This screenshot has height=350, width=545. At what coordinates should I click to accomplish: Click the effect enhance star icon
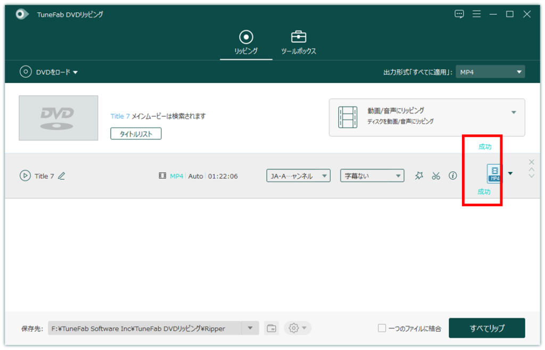pyautogui.click(x=419, y=176)
